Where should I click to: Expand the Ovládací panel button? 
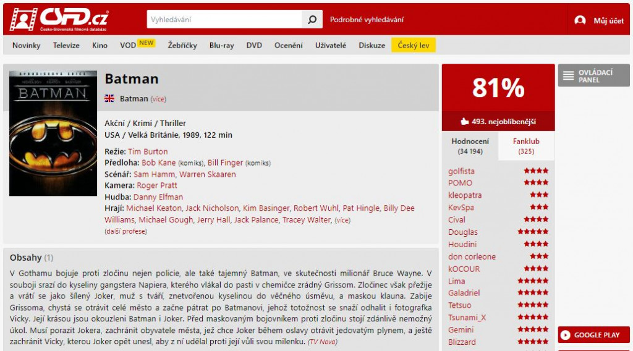click(x=594, y=75)
